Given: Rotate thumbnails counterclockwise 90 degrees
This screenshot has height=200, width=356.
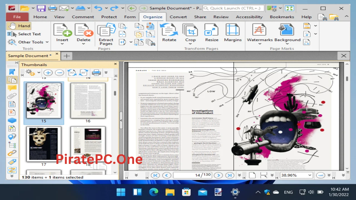Looking at the screenshot, I should [72, 73].
